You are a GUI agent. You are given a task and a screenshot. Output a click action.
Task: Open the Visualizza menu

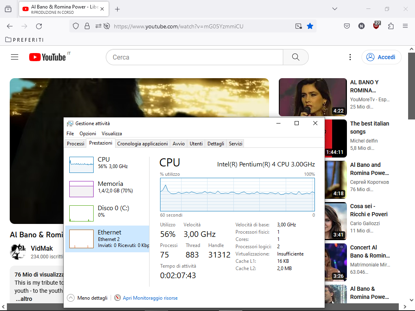112,134
